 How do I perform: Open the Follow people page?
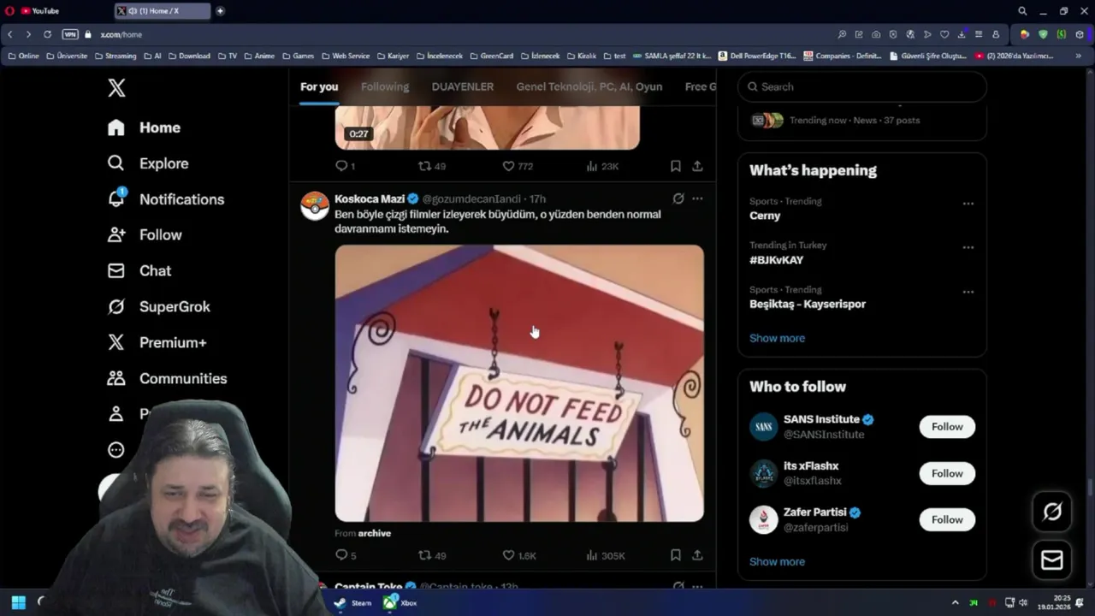(144, 234)
